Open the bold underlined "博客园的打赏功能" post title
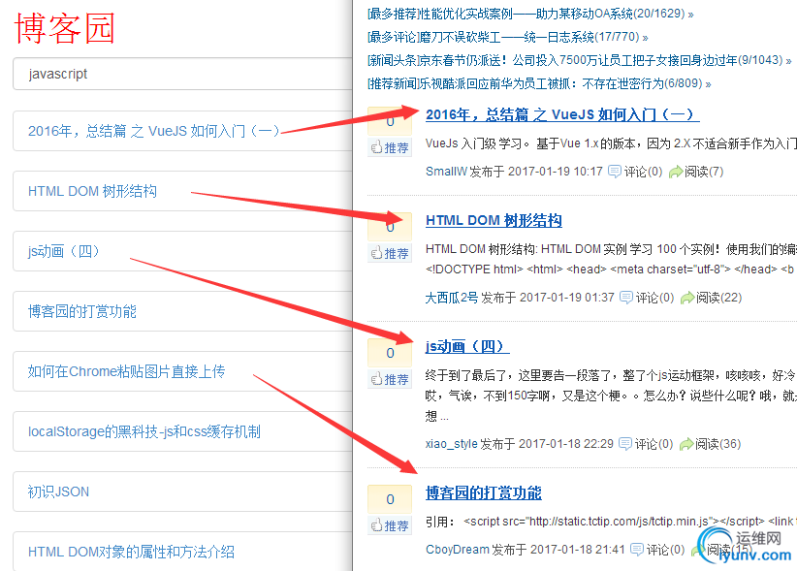This screenshot has width=797, height=571. tap(484, 492)
